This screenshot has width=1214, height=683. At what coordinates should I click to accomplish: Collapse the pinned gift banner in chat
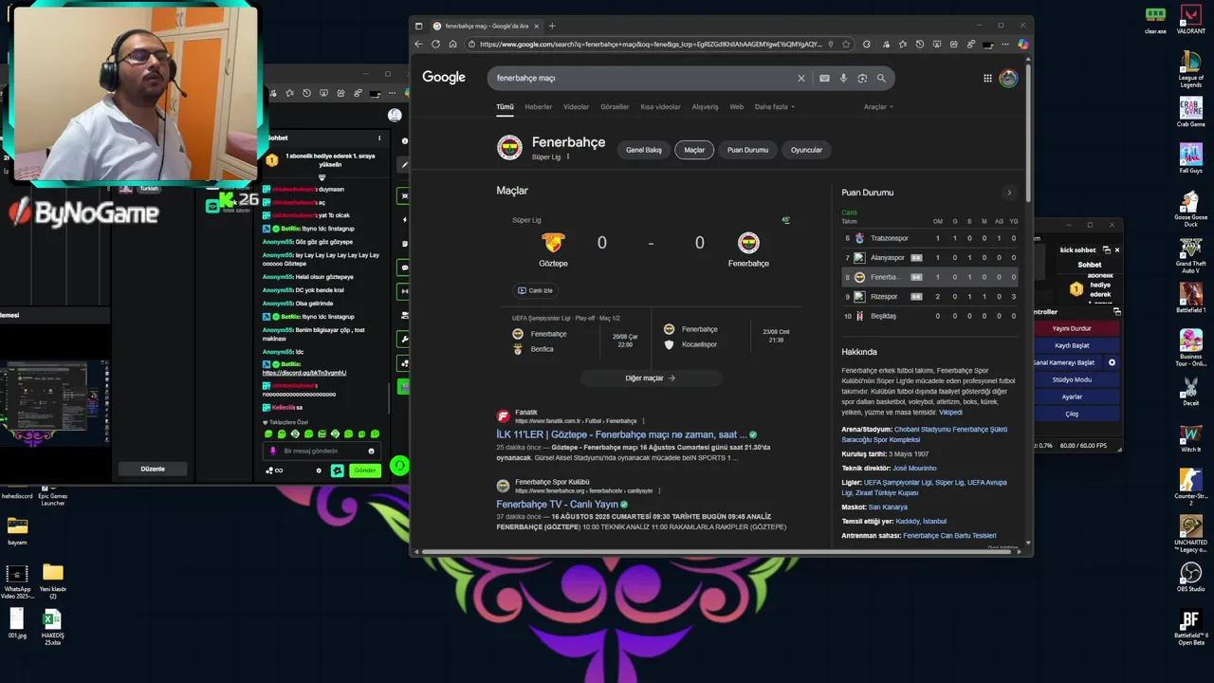tap(322, 177)
